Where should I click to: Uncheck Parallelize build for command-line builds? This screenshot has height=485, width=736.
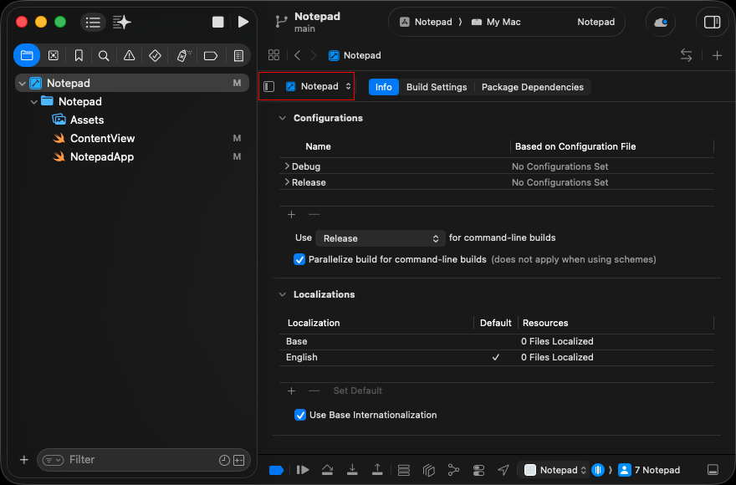point(299,259)
